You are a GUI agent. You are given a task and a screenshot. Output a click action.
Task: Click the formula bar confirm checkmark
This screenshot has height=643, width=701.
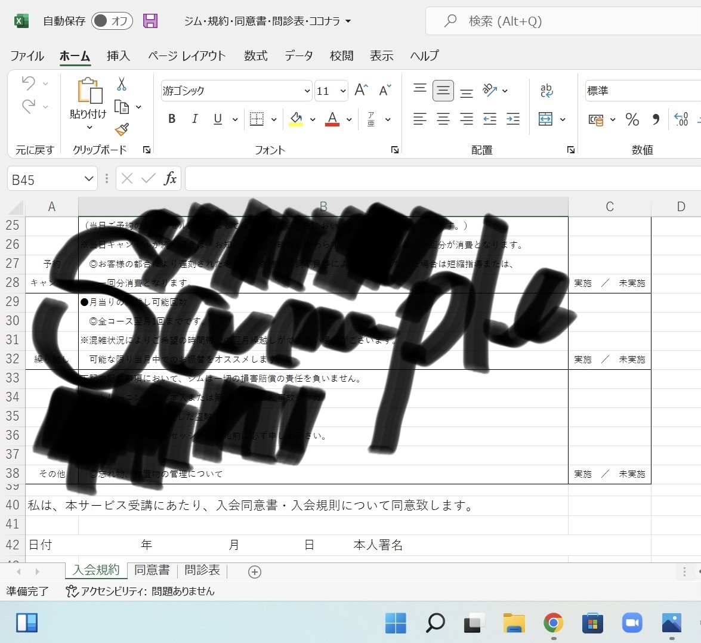click(148, 179)
